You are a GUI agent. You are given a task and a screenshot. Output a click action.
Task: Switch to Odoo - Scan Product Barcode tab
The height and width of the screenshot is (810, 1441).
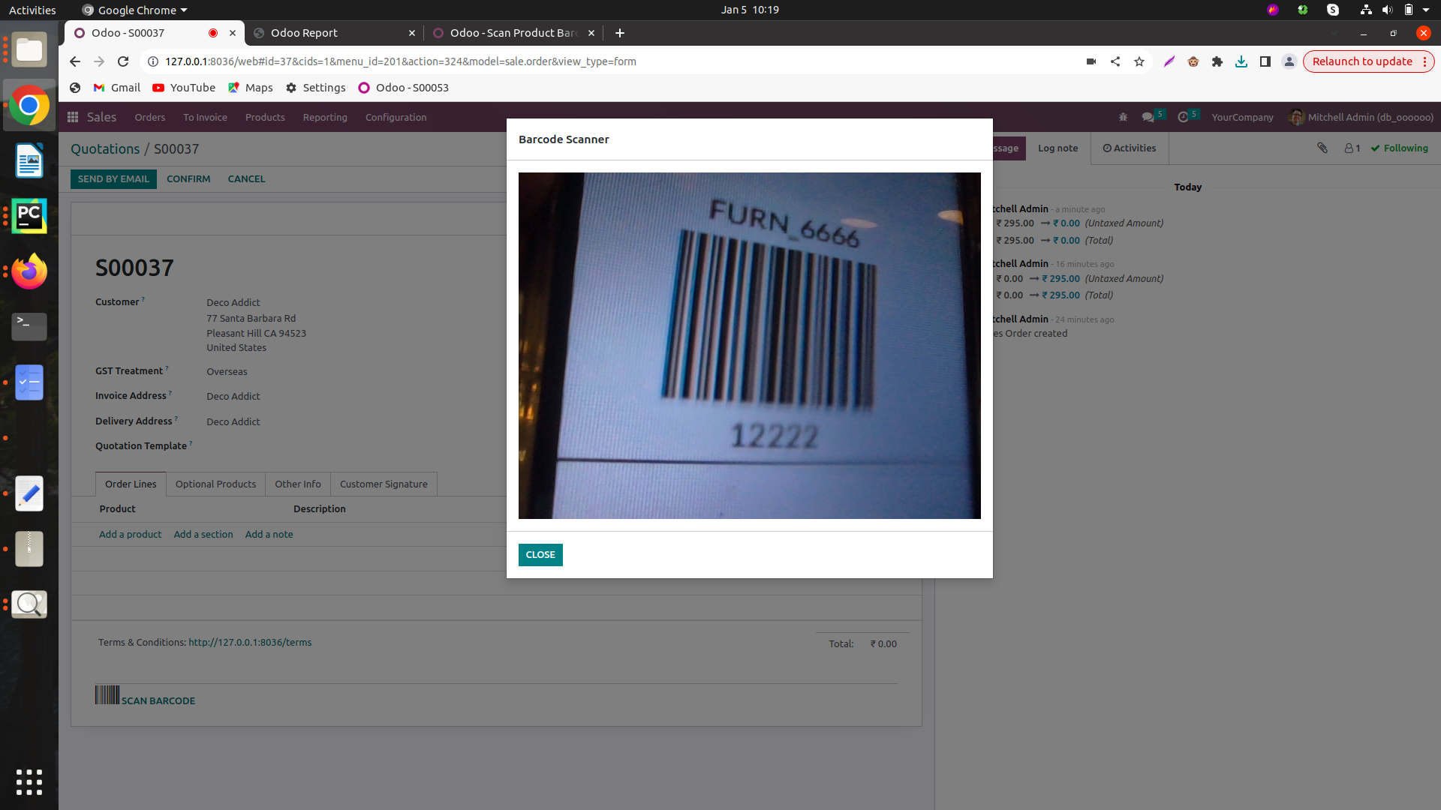tap(514, 33)
